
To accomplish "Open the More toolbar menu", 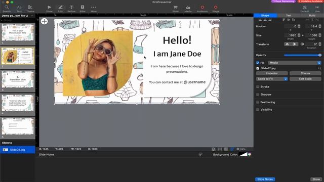I will (93, 9).
